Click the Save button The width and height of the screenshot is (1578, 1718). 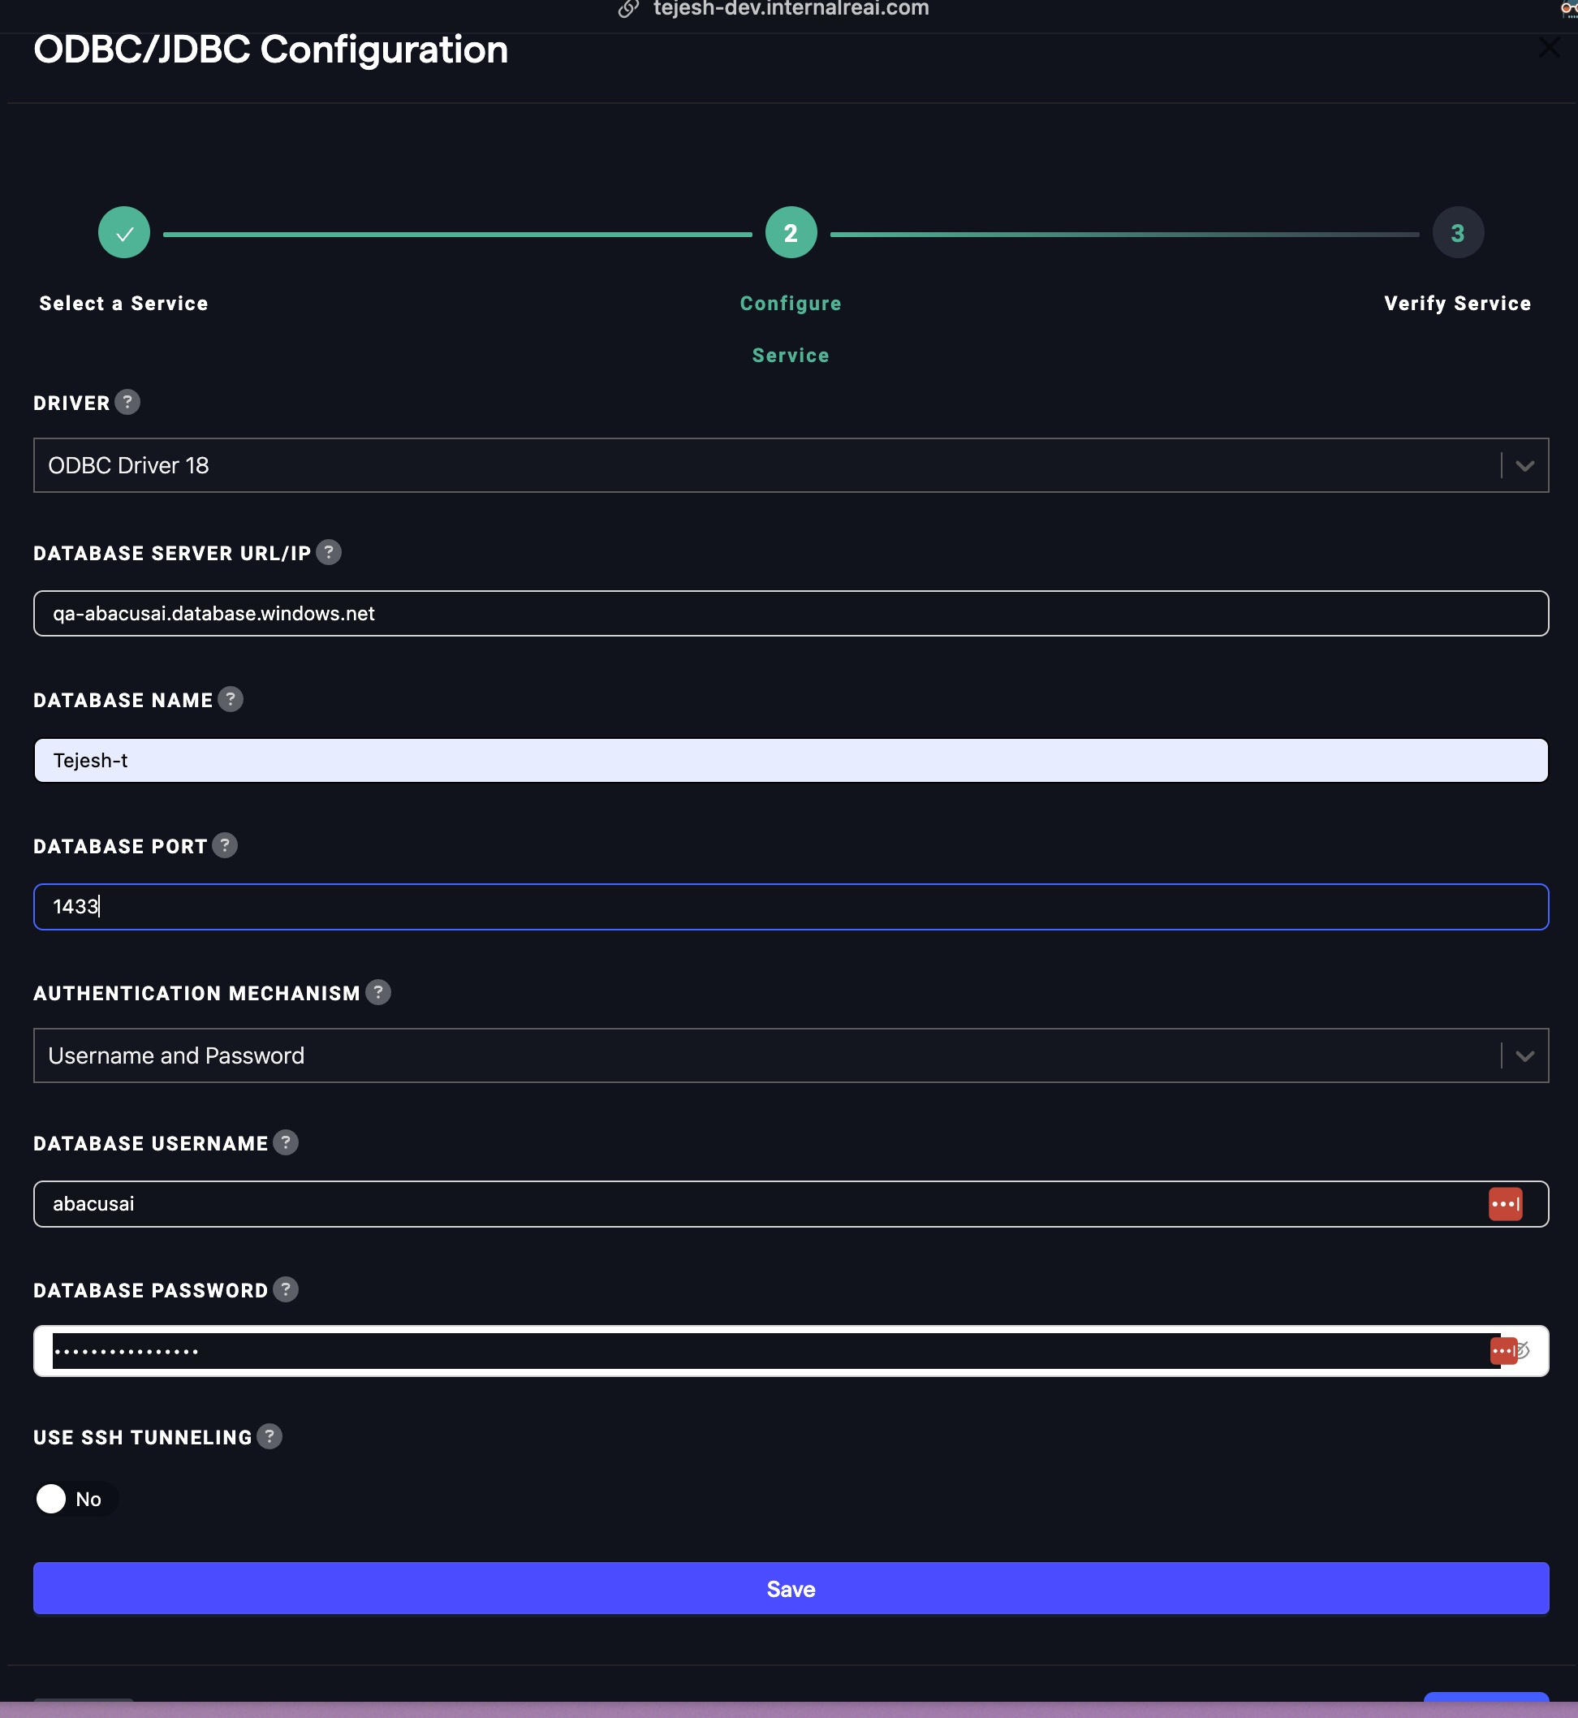[x=791, y=1588]
